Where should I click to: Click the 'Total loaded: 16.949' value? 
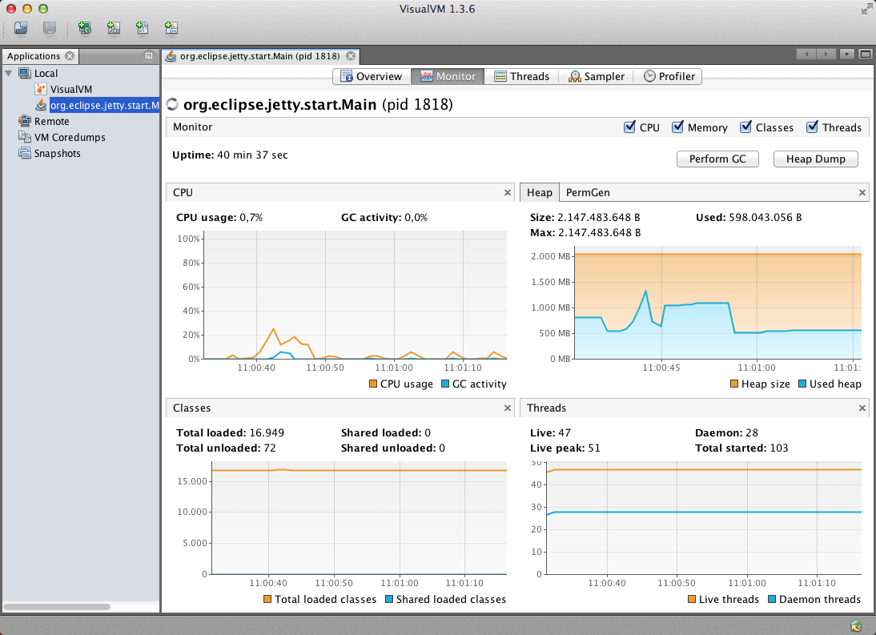tap(230, 433)
